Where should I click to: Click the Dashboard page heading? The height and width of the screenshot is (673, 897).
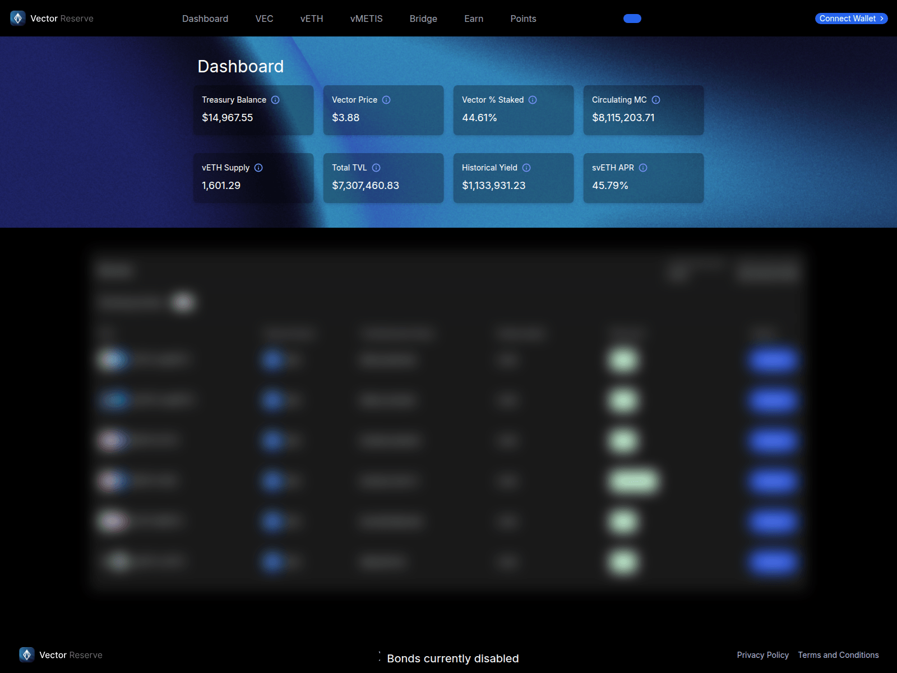[x=241, y=67]
